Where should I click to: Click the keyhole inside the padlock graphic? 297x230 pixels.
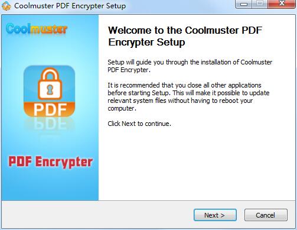(50, 89)
